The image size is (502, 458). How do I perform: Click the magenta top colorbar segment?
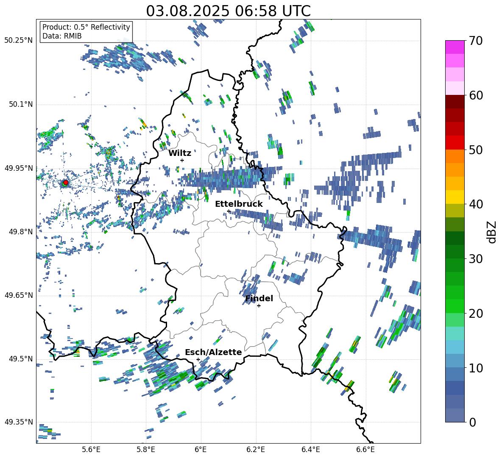click(x=455, y=47)
